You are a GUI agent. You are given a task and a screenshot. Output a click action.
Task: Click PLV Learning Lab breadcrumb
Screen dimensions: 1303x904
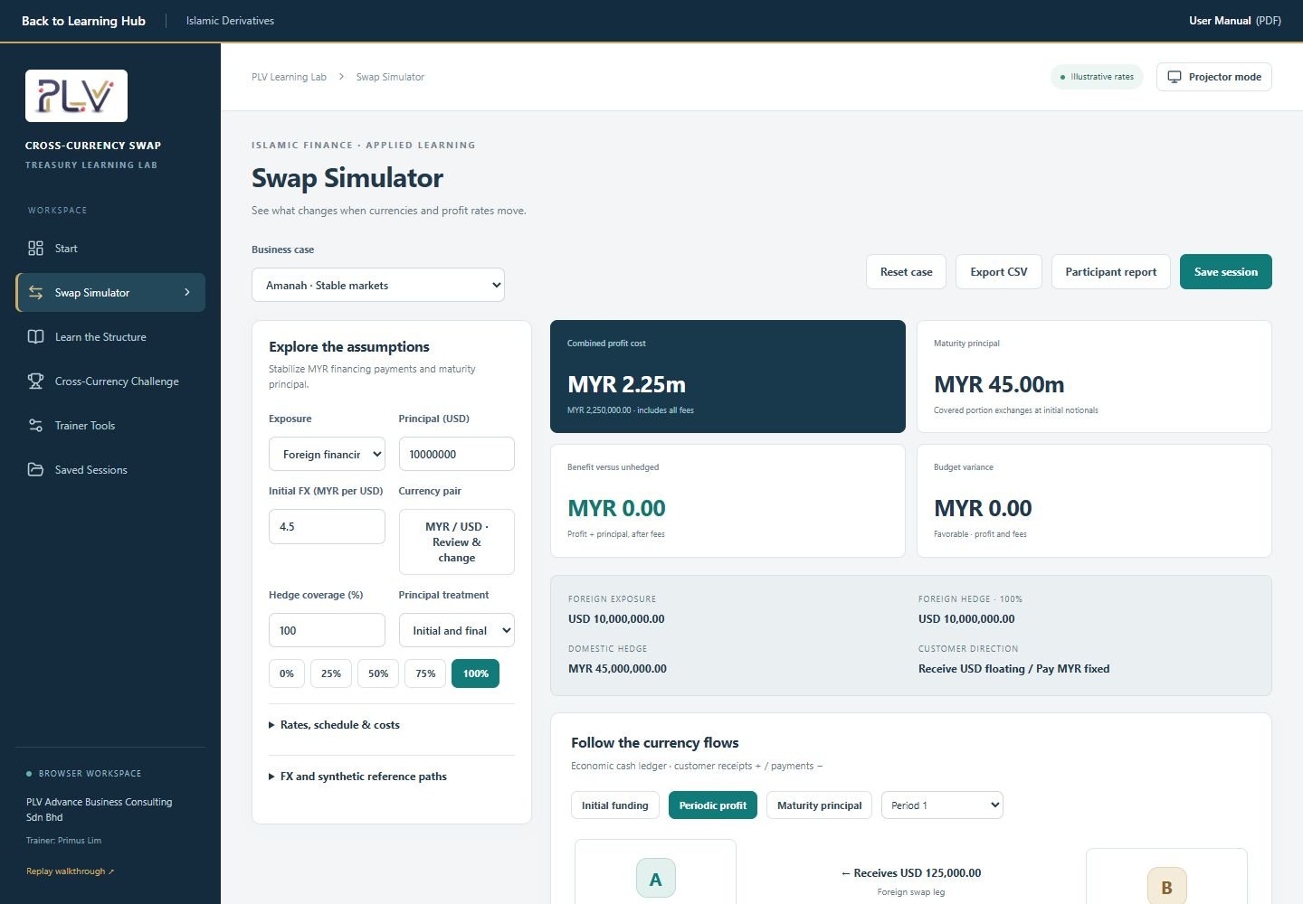tap(289, 77)
